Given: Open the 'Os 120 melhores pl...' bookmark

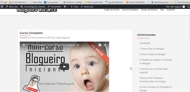Looking at the screenshot, I should [x=18, y=2].
